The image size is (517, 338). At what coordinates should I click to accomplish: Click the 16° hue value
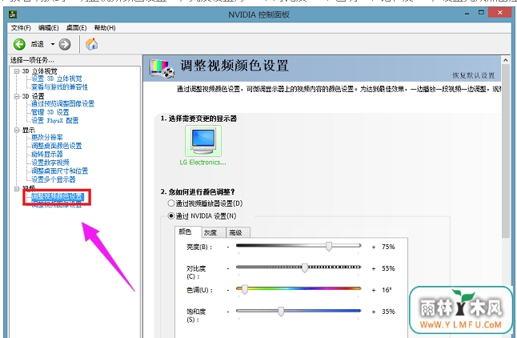(387, 290)
